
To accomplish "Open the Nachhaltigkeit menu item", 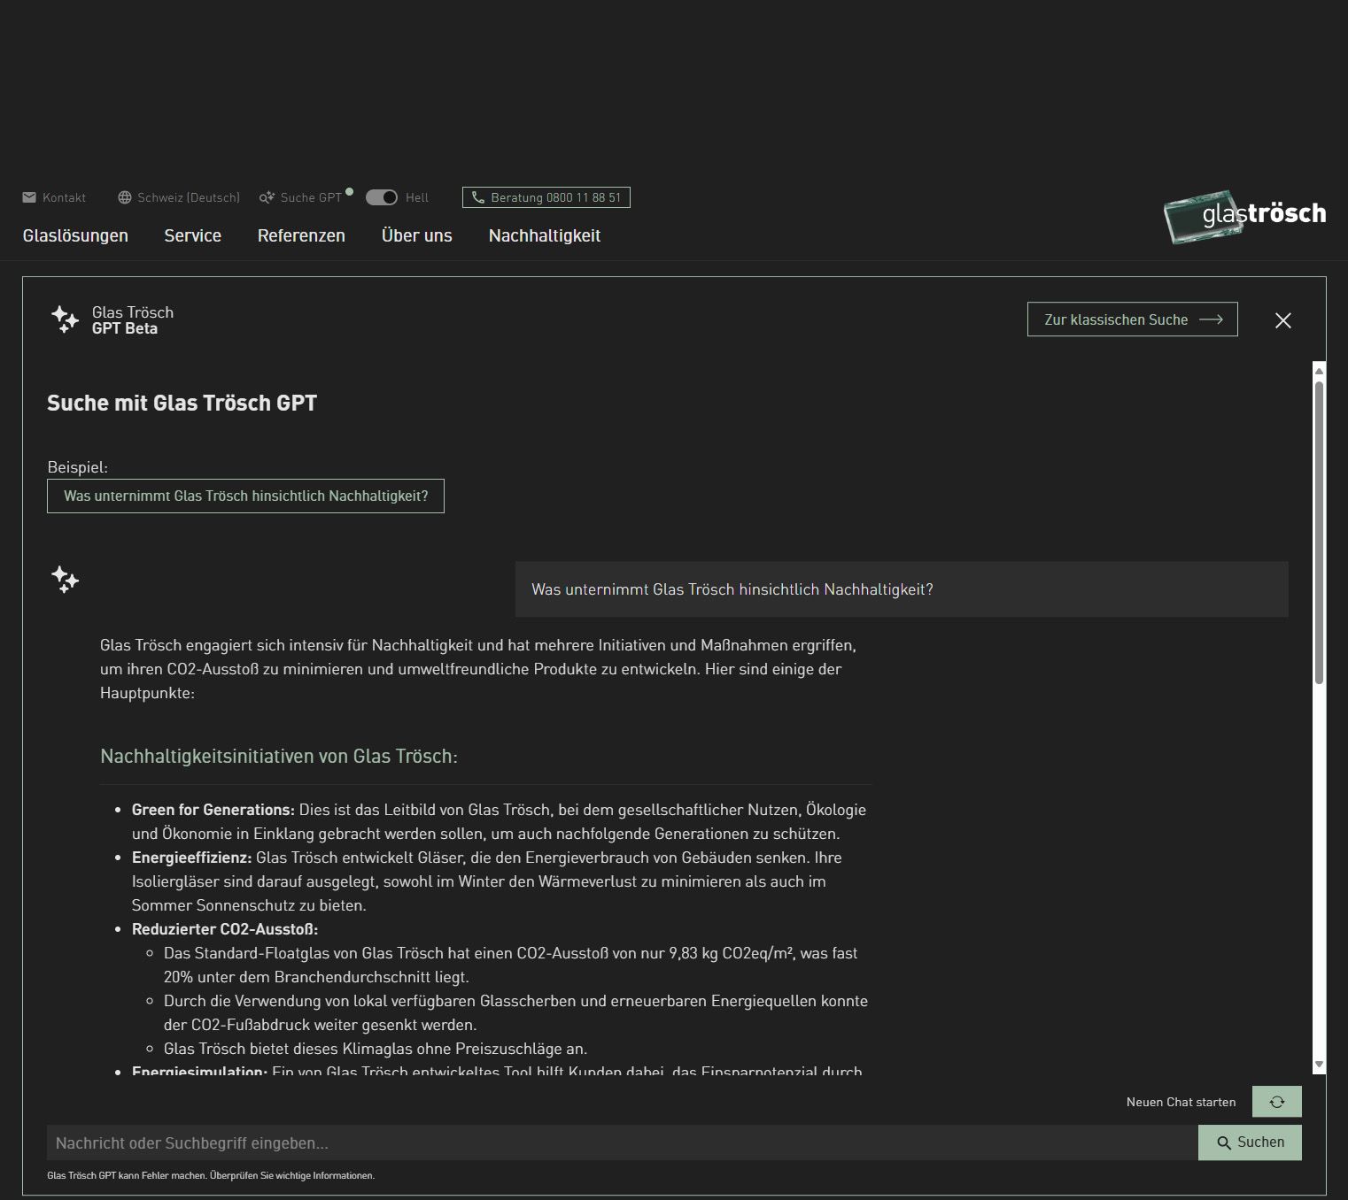I will pos(545,235).
